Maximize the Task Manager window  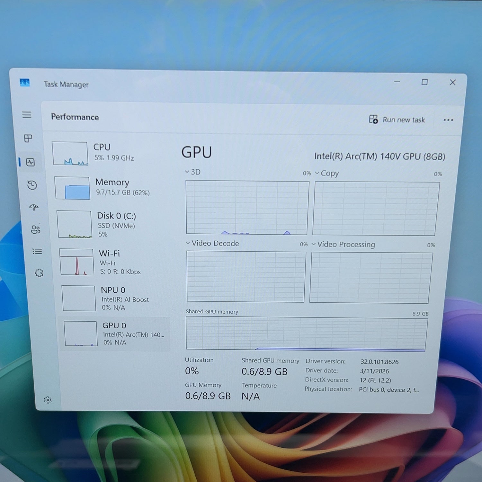[424, 82]
